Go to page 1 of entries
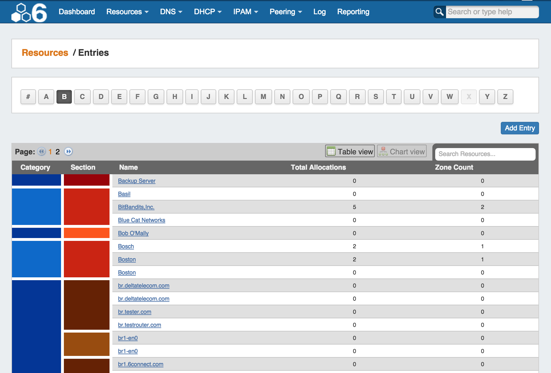This screenshot has width=551, height=373. [50, 152]
